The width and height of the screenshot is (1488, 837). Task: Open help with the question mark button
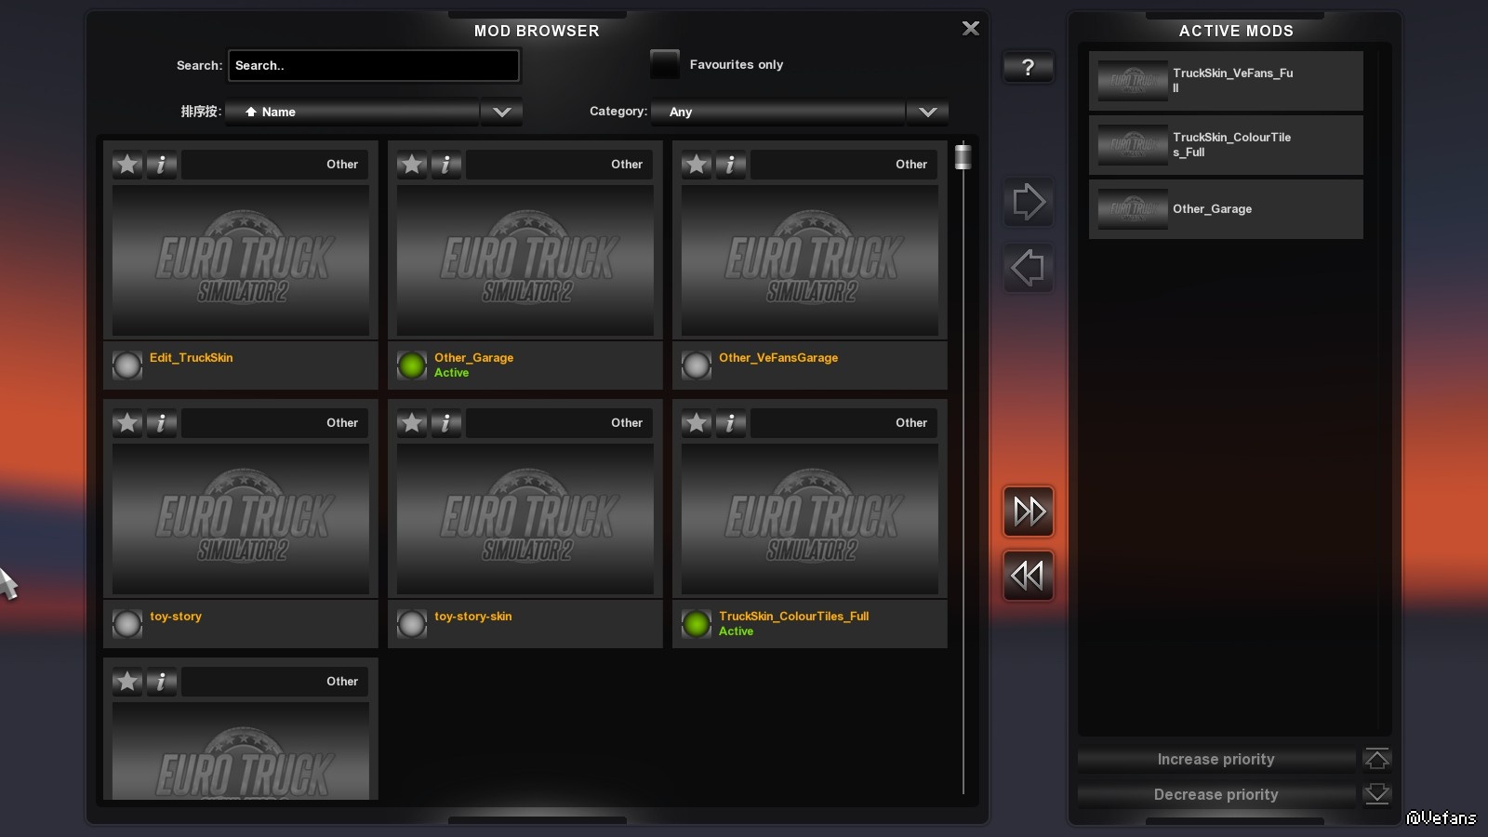[x=1029, y=67]
